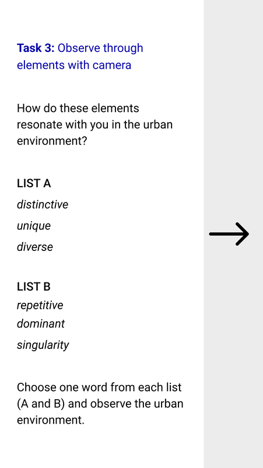The width and height of the screenshot is (263, 468).
Task: Click the blue 'Observe through' title text
Action: point(100,48)
